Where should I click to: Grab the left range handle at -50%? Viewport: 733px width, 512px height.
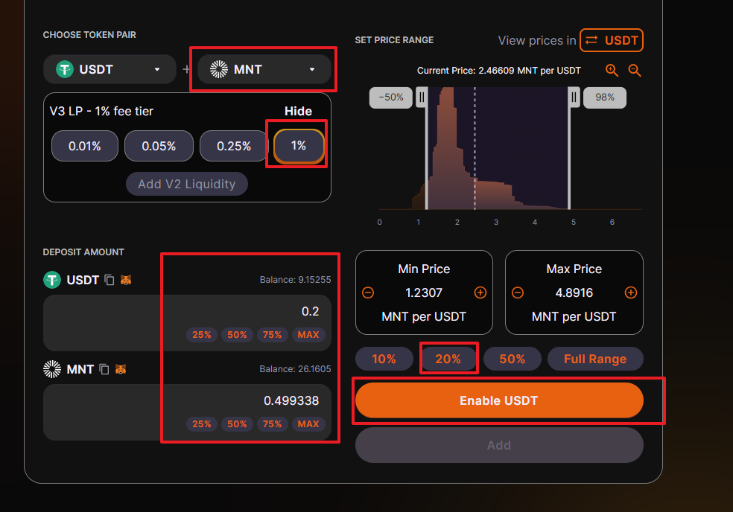pyautogui.click(x=422, y=97)
